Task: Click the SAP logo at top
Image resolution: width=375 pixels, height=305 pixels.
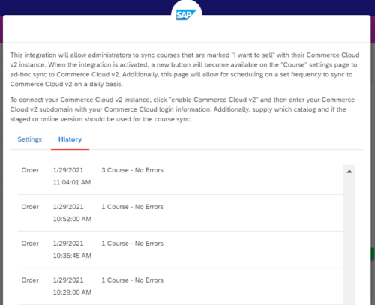Action: [x=186, y=15]
